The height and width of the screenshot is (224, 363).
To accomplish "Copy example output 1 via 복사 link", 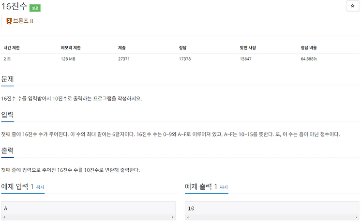I will tap(224, 187).
